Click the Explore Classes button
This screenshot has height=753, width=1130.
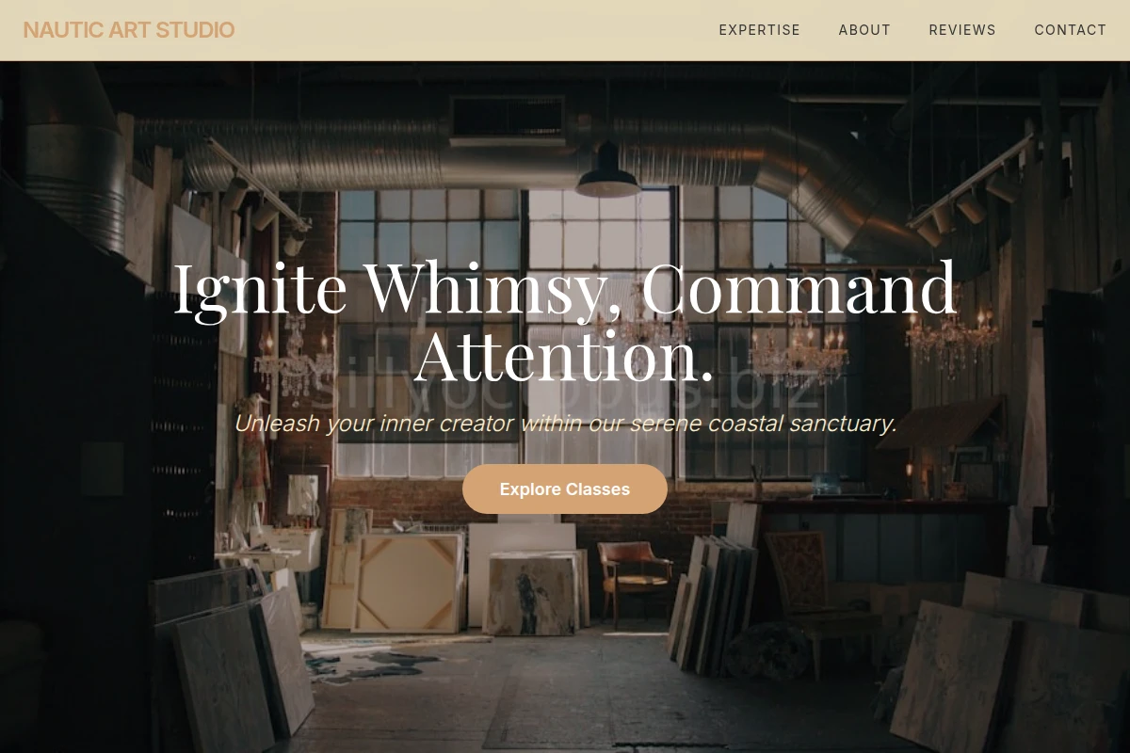565,489
